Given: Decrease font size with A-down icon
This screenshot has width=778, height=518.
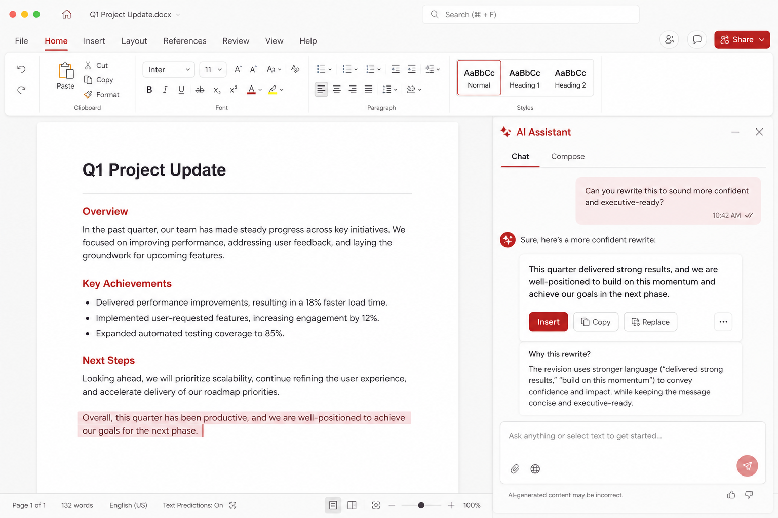Looking at the screenshot, I should tap(253, 69).
